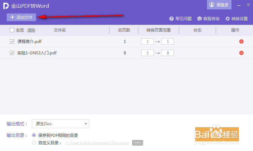Remove 实验1-GNS3入门.pdf with red delete icon
The height and width of the screenshot is (151, 253).
point(241,53)
